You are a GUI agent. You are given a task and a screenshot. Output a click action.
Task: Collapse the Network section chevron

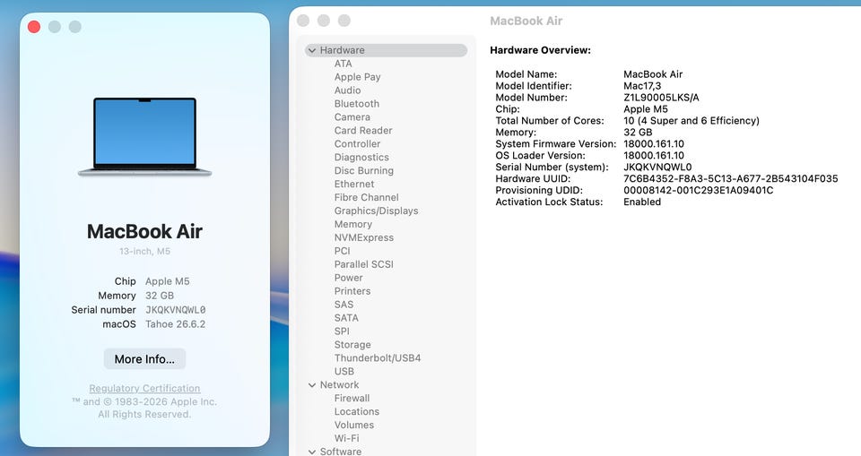coord(312,385)
